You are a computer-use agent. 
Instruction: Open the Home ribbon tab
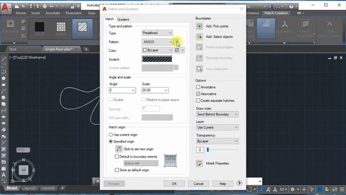tap(21, 13)
